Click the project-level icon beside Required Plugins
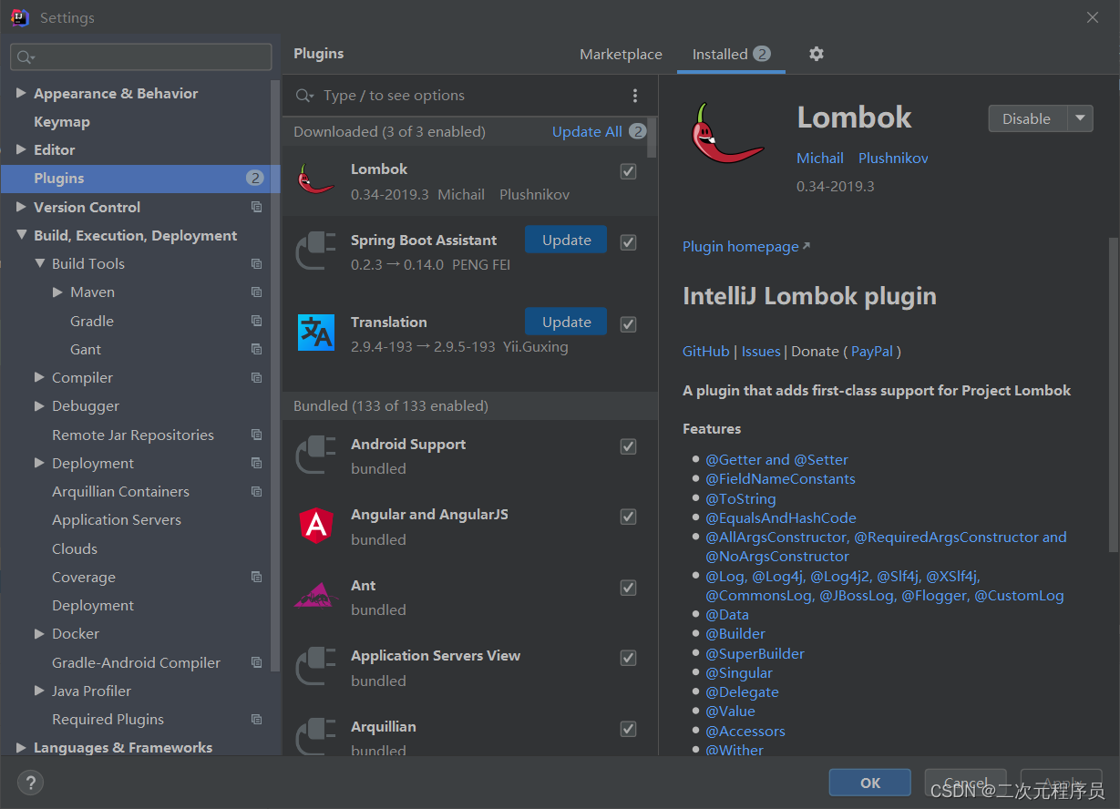This screenshot has height=809, width=1120. (257, 719)
